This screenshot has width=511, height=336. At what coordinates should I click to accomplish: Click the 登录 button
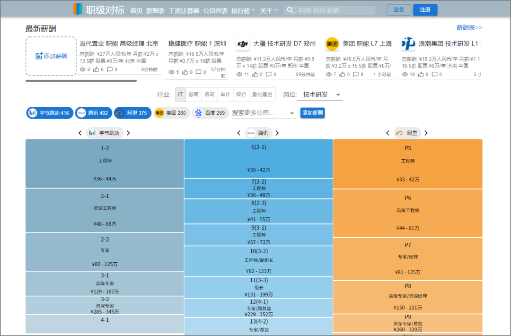(x=399, y=10)
